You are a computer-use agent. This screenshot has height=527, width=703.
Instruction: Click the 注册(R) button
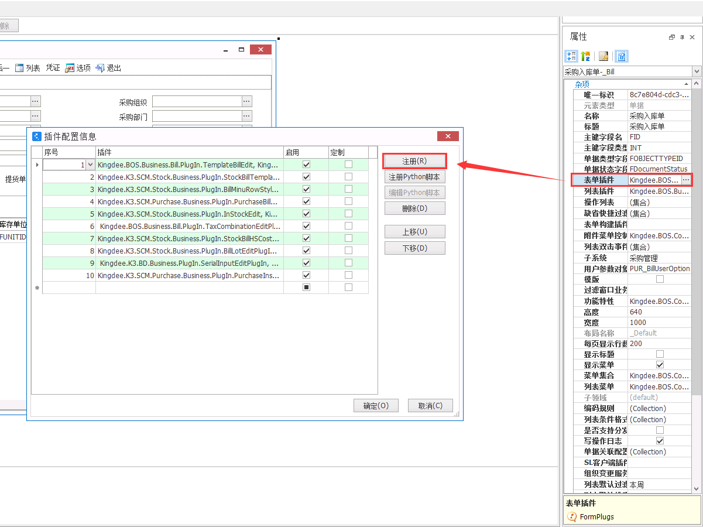[x=414, y=161]
